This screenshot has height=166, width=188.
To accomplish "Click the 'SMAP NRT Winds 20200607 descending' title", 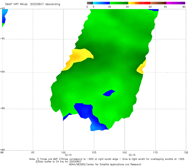I will (33, 4).
